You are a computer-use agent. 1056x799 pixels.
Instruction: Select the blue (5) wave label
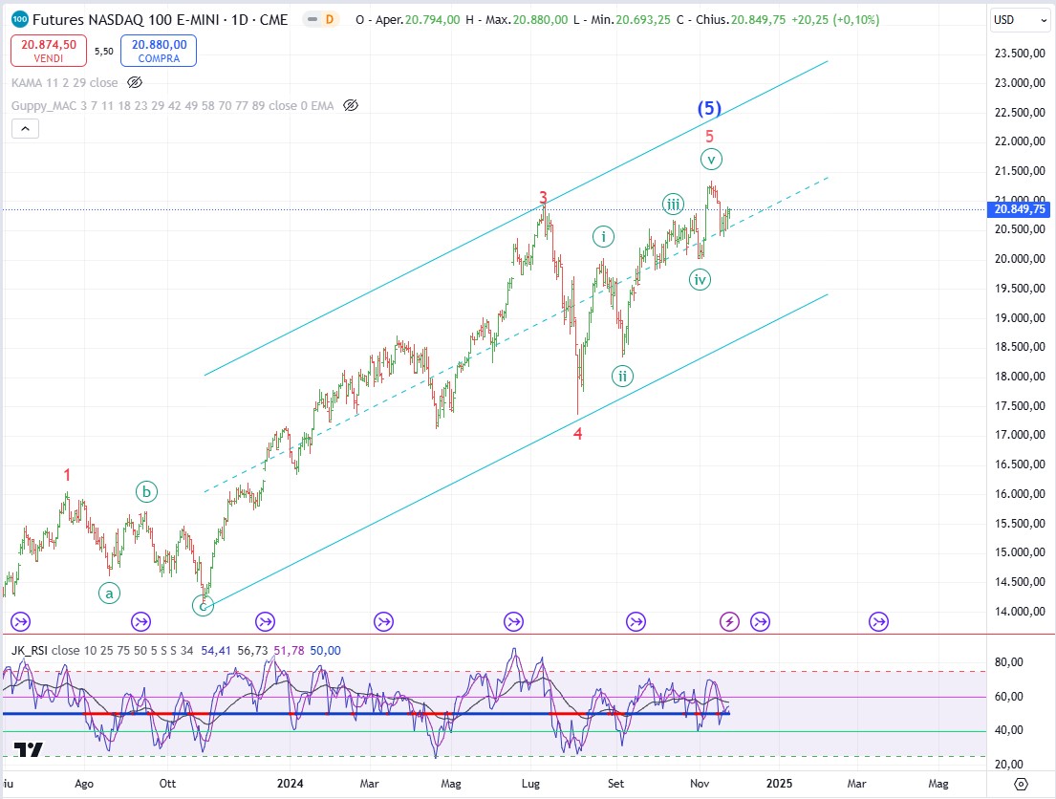coord(709,108)
